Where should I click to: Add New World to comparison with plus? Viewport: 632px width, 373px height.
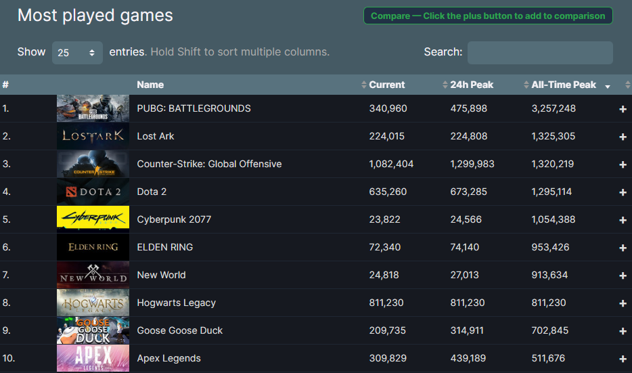(x=623, y=276)
